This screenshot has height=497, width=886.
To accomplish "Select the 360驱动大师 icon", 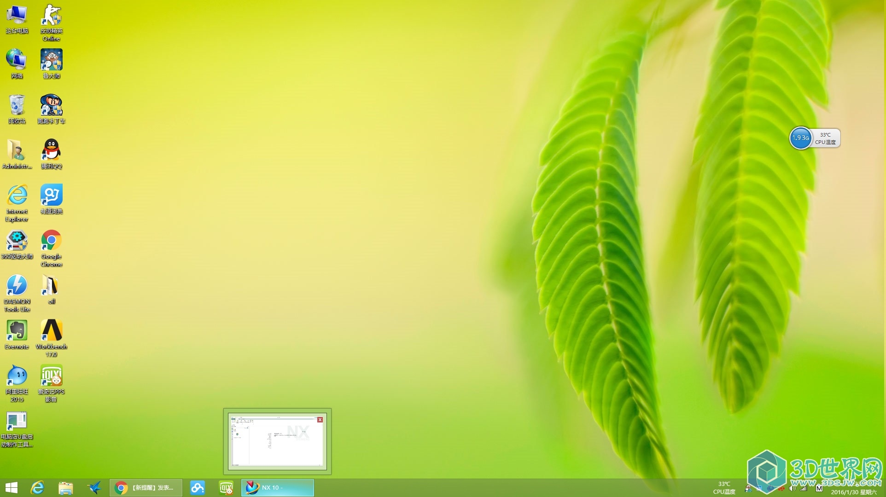I will [x=17, y=244].
